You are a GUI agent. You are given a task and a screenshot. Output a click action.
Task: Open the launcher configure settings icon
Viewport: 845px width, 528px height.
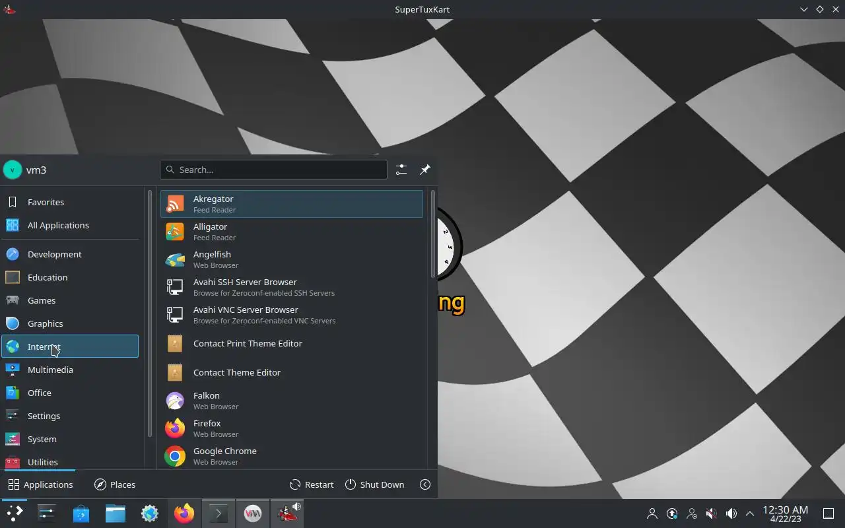401,170
